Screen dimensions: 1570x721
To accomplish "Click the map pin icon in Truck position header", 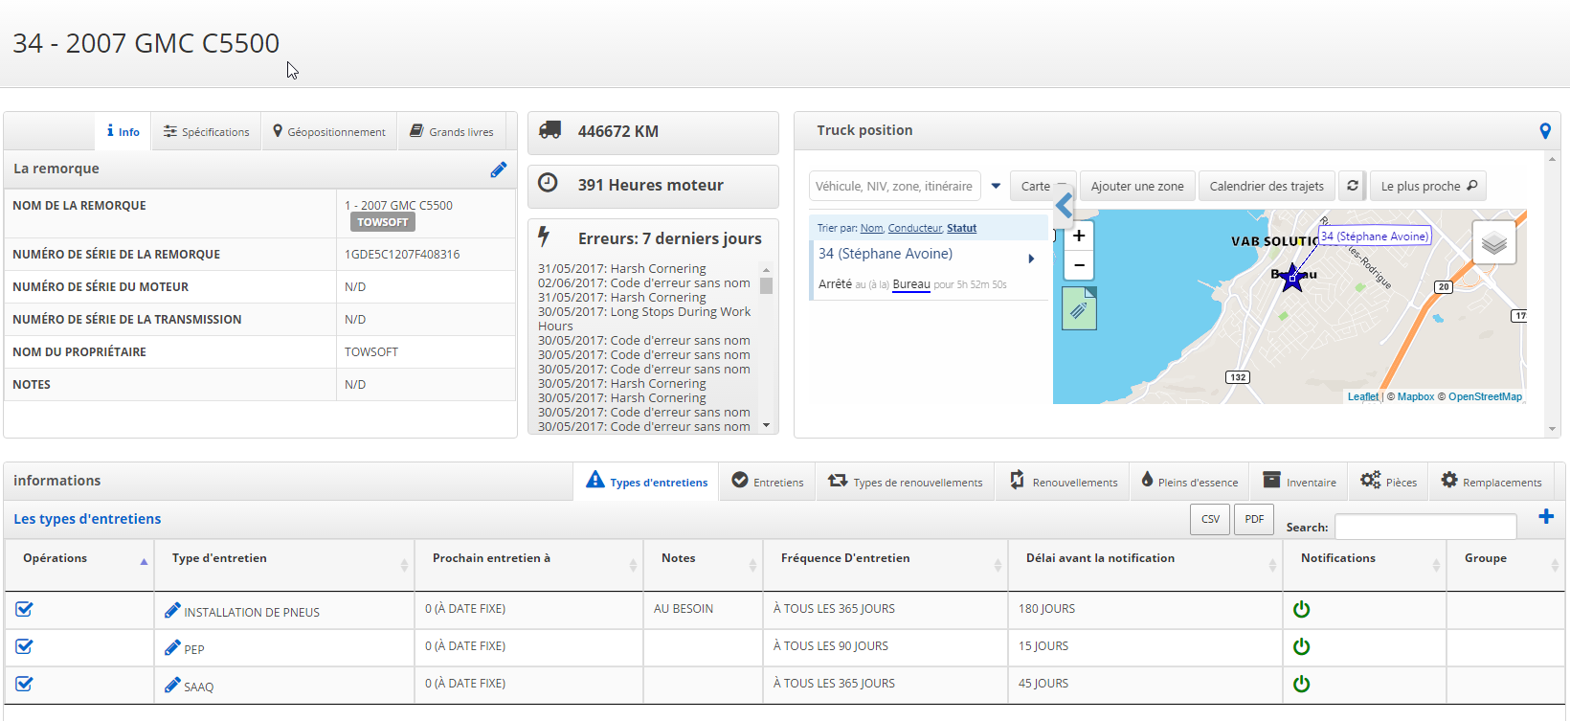I will [1544, 131].
